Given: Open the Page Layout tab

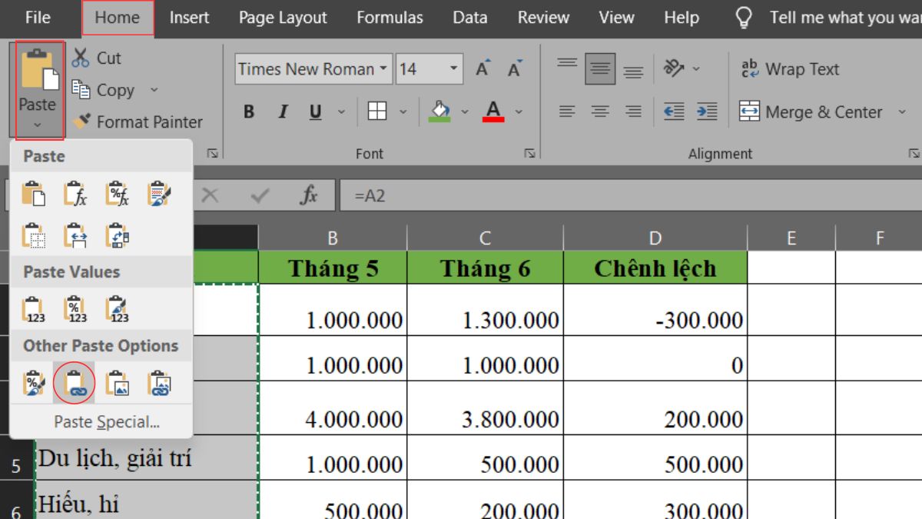Looking at the screenshot, I should click(281, 18).
